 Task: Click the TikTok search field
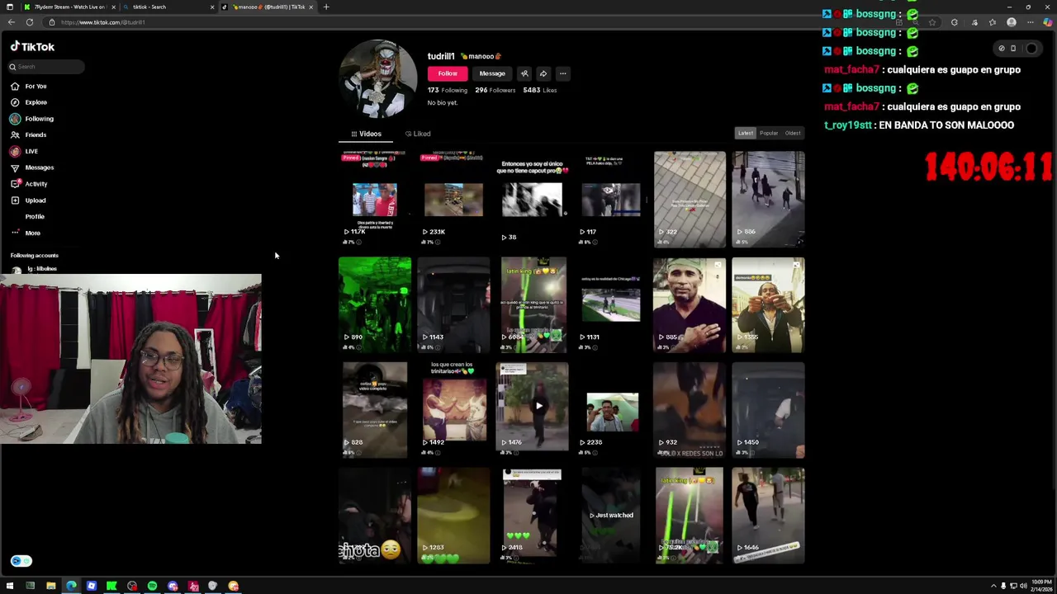tap(46, 67)
